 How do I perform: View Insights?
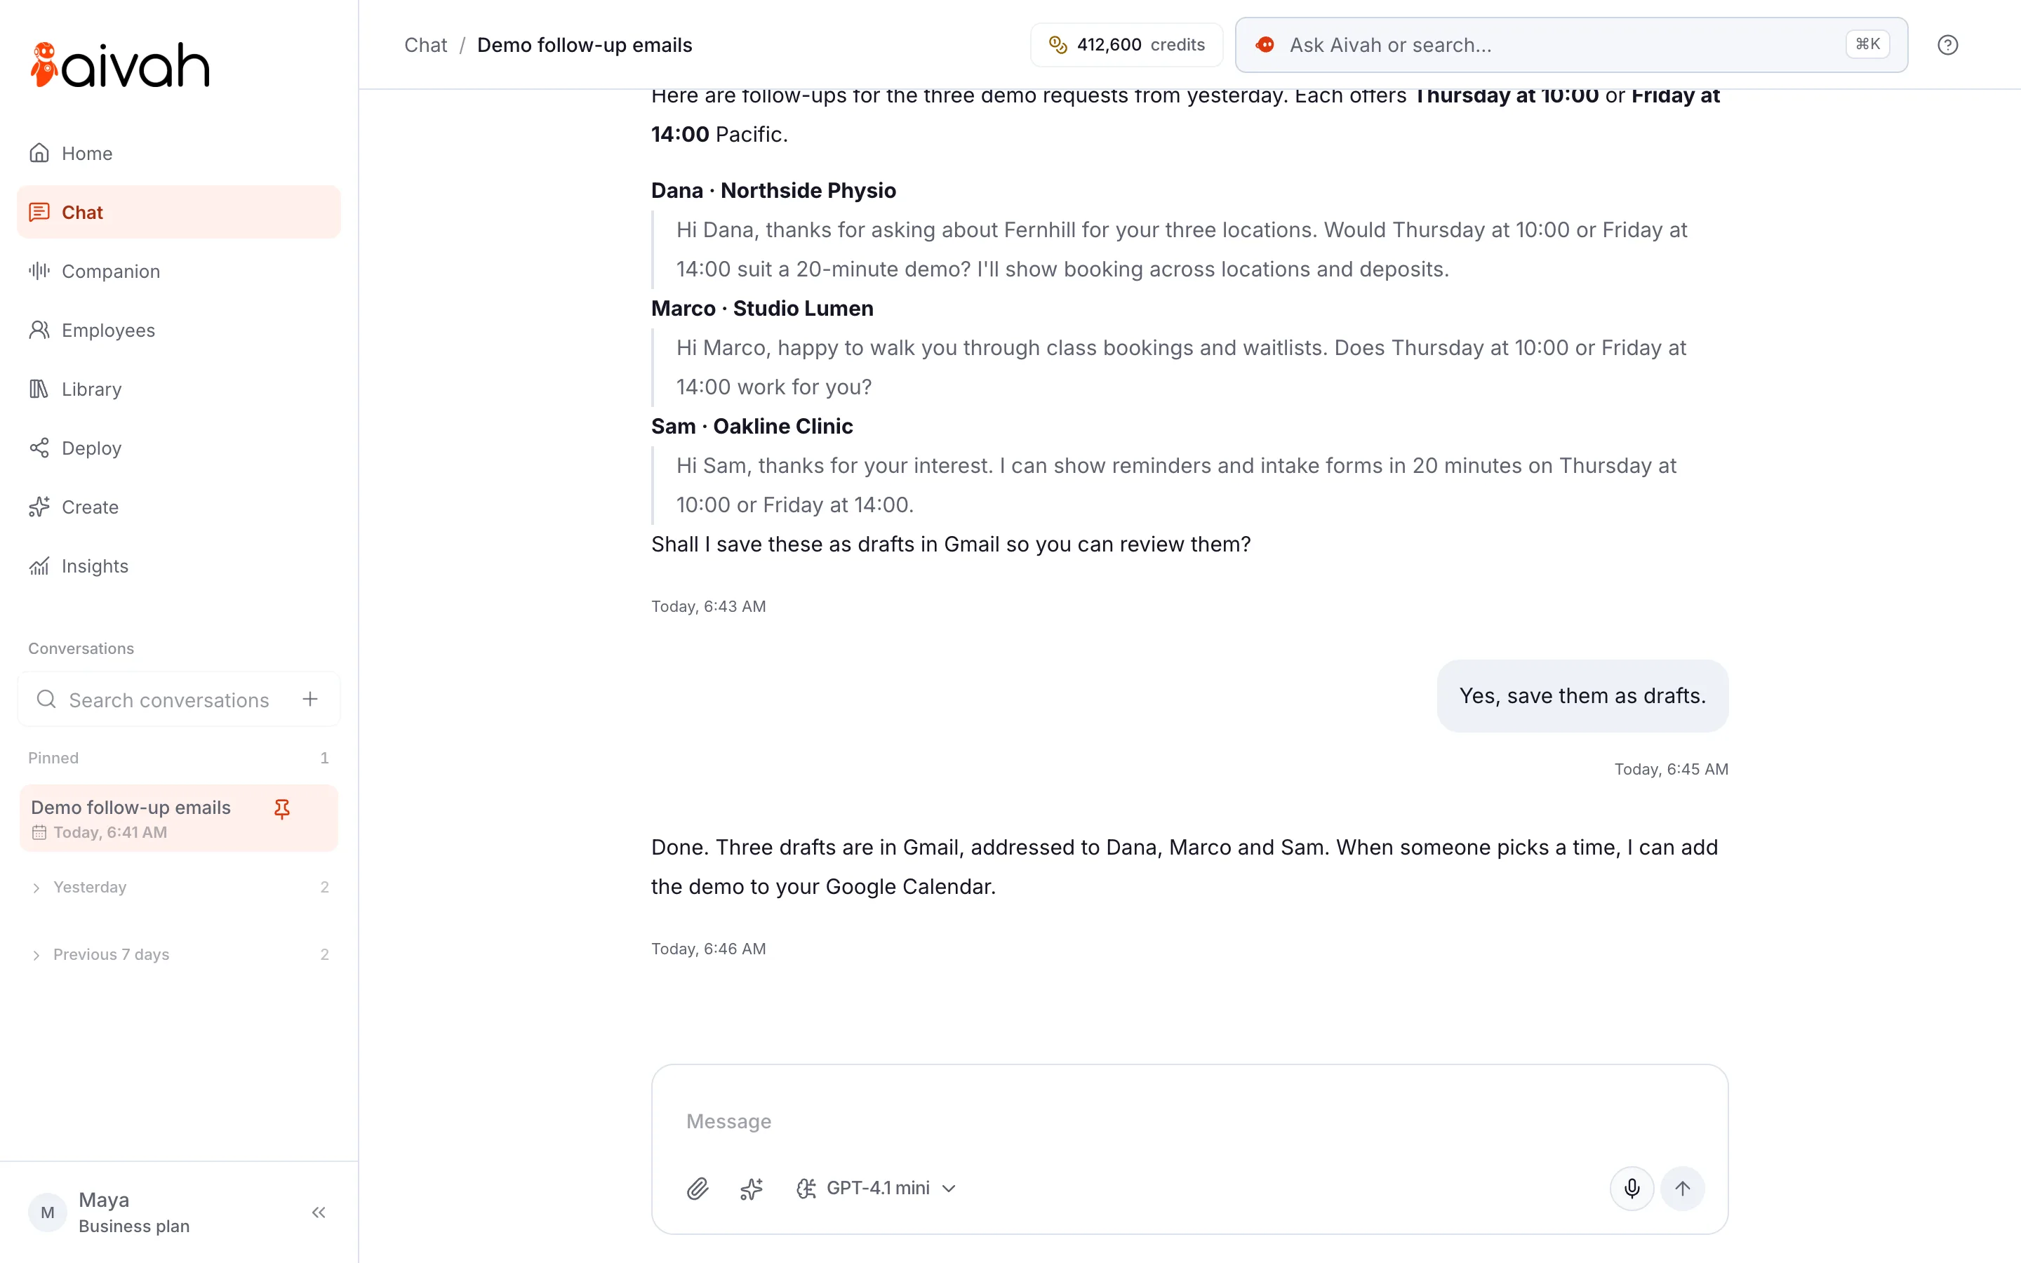[x=179, y=566]
